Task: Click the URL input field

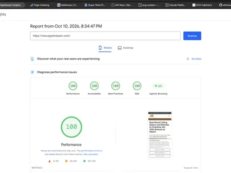Action: click(105, 36)
